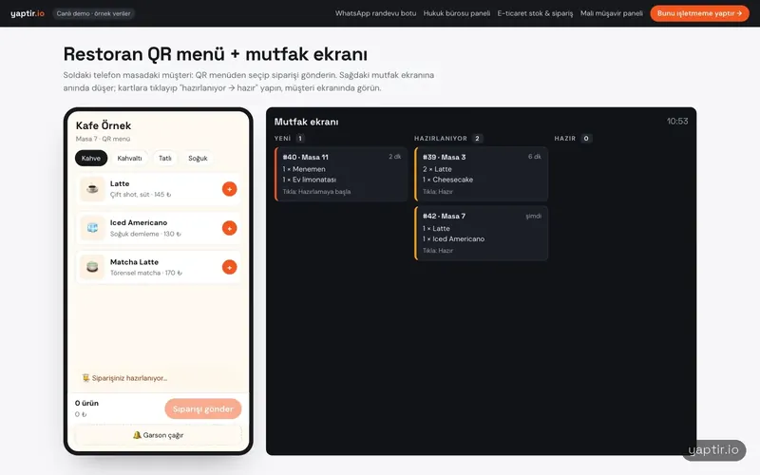Click the 6 dk timer on order #39
Viewport: 760px width, 475px height.
click(535, 157)
